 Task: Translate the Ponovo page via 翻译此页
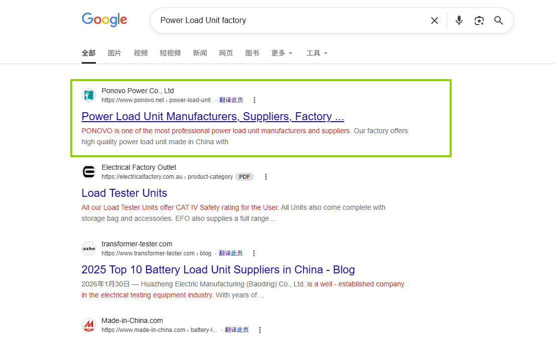coord(231,100)
